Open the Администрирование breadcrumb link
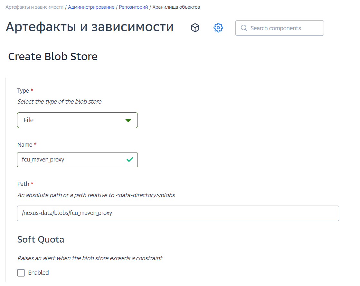This screenshot has width=360, height=286. pyautogui.click(x=91, y=7)
